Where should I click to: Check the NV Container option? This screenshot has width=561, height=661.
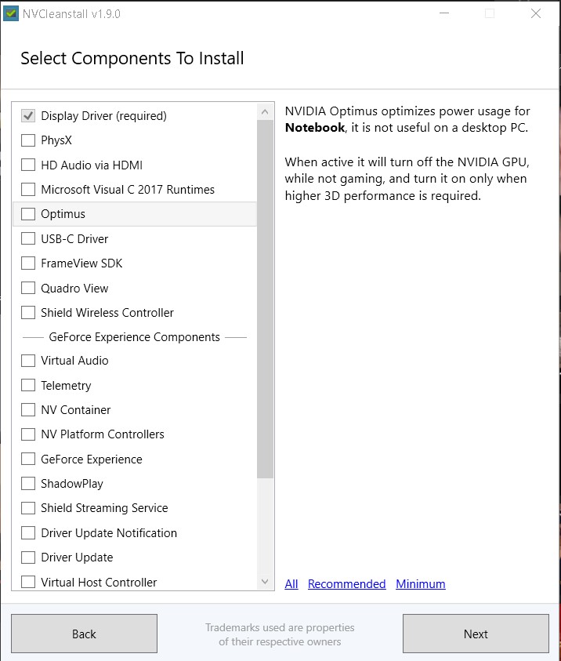click(28, 410)
